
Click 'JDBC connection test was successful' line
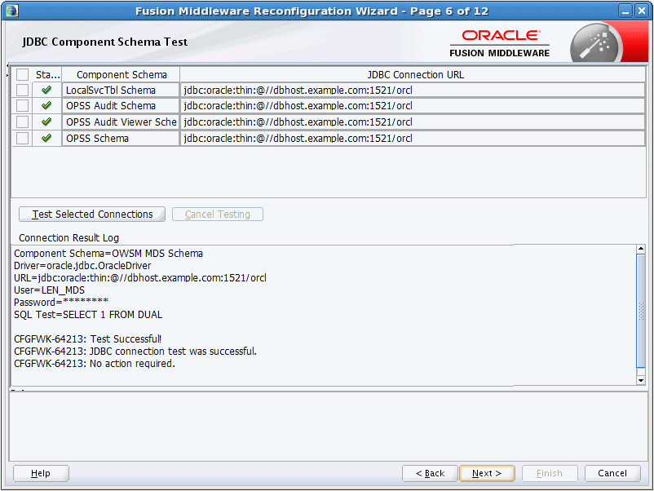135,352
